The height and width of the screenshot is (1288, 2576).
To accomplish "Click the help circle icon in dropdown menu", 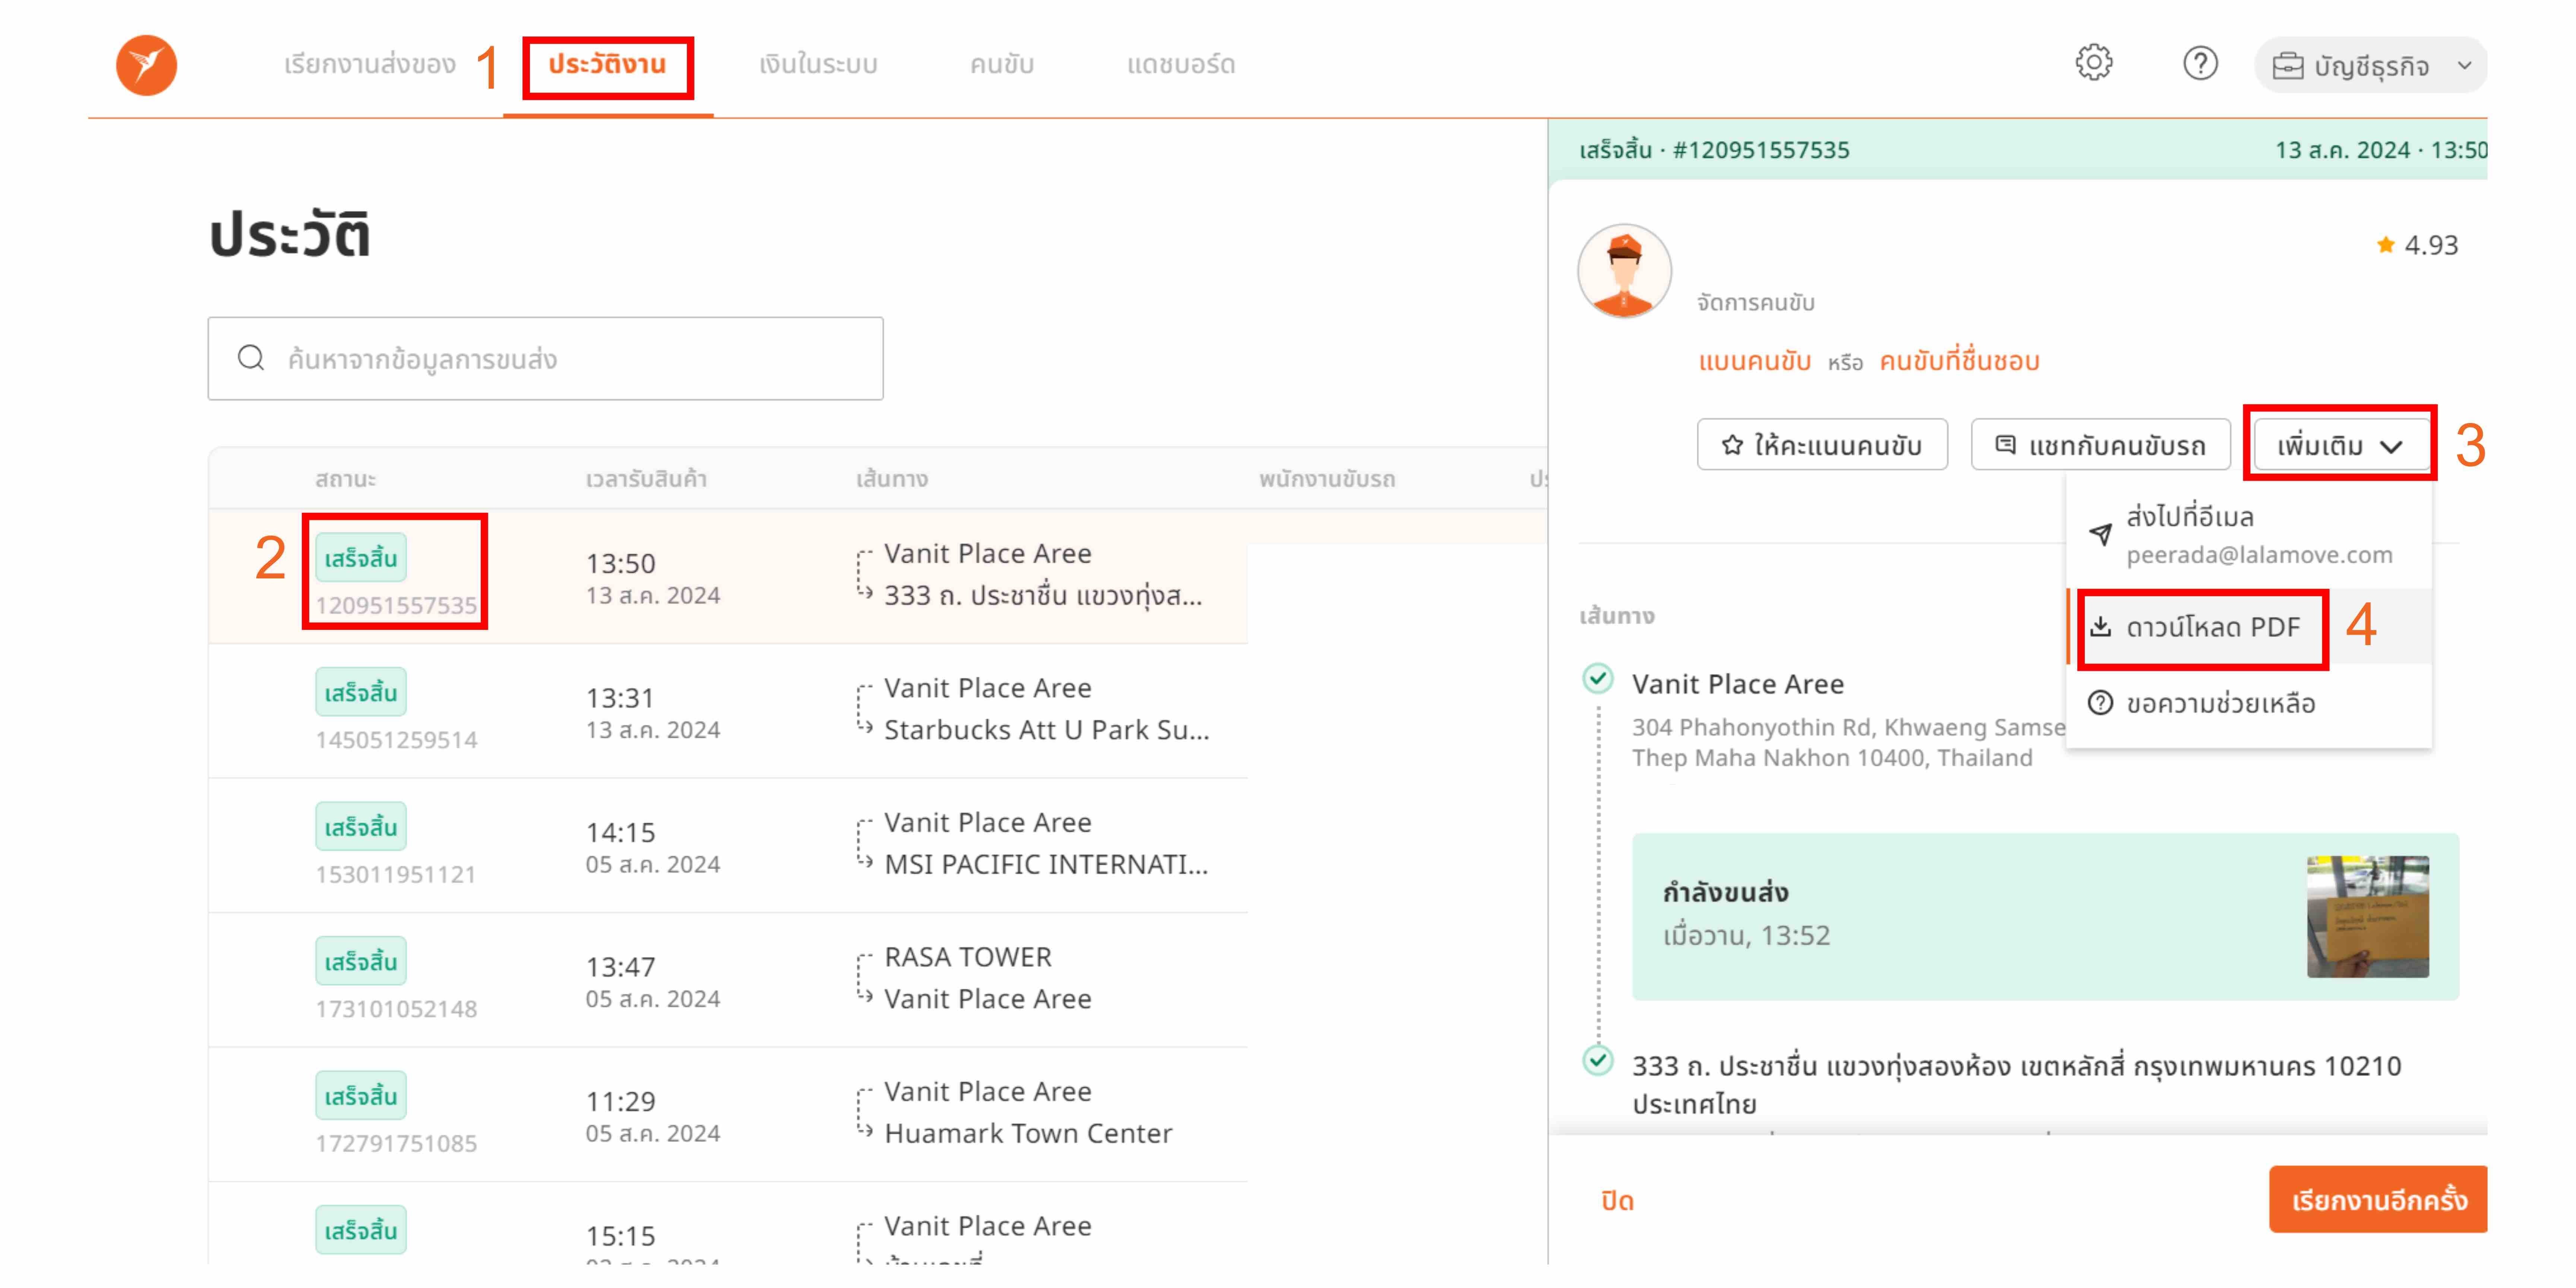I will [x=2100, y=703].
